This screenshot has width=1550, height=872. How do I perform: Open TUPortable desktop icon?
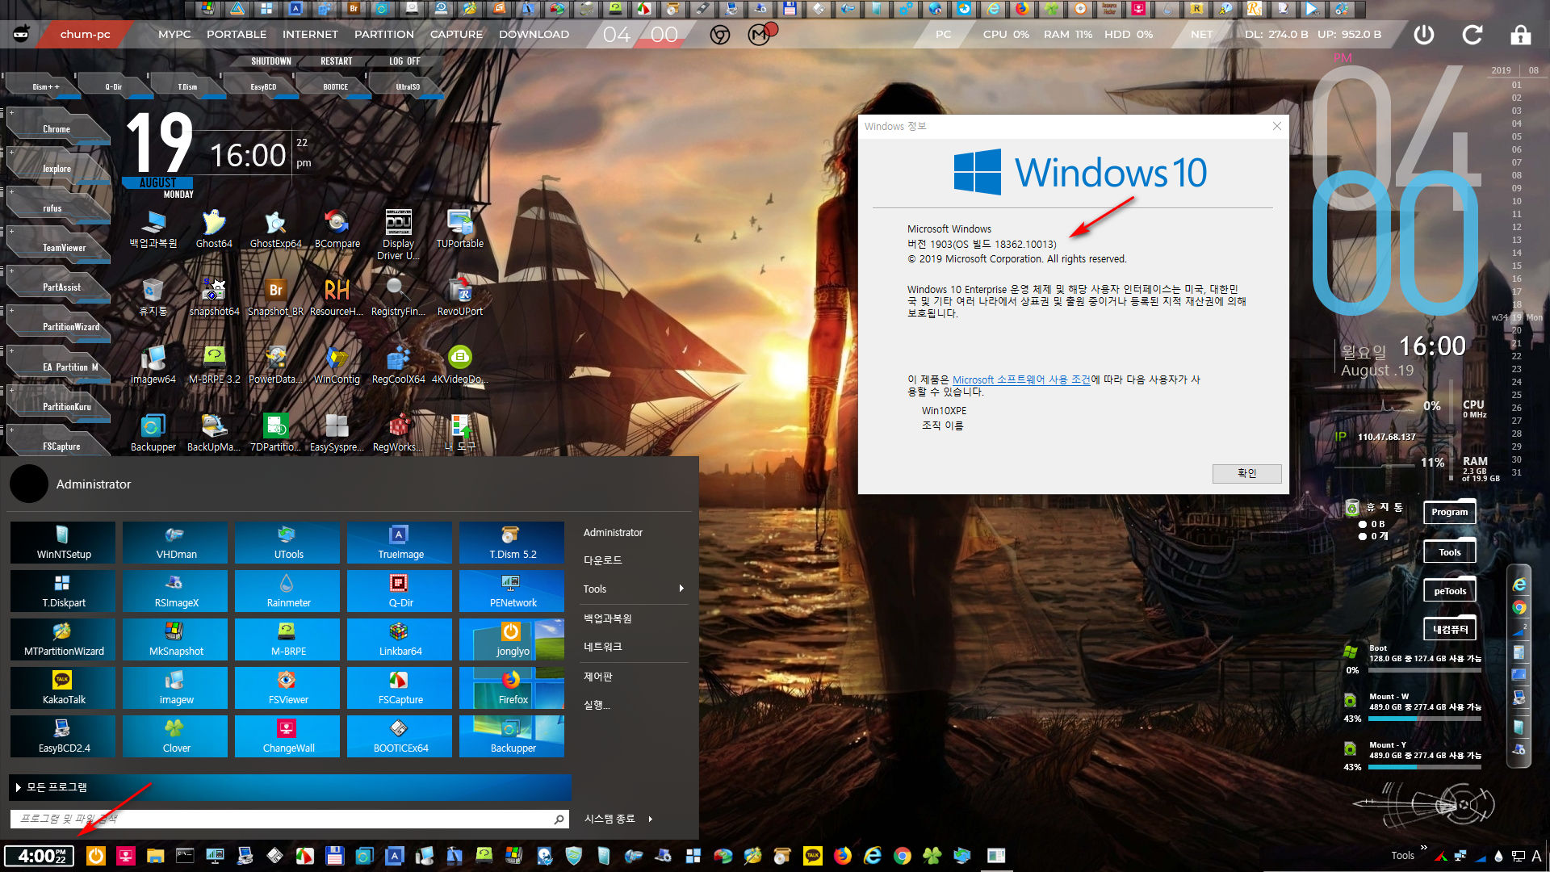tap(459, 228)
